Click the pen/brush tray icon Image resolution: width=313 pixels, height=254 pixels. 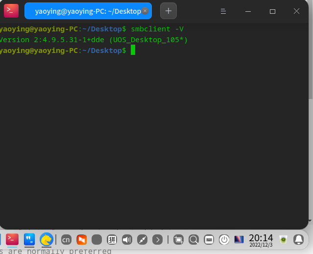click(143, 240)
